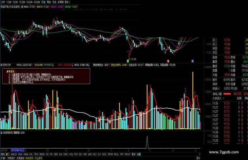
Task: Apply the MTM indicator
Action: click(x=110, y=154)
